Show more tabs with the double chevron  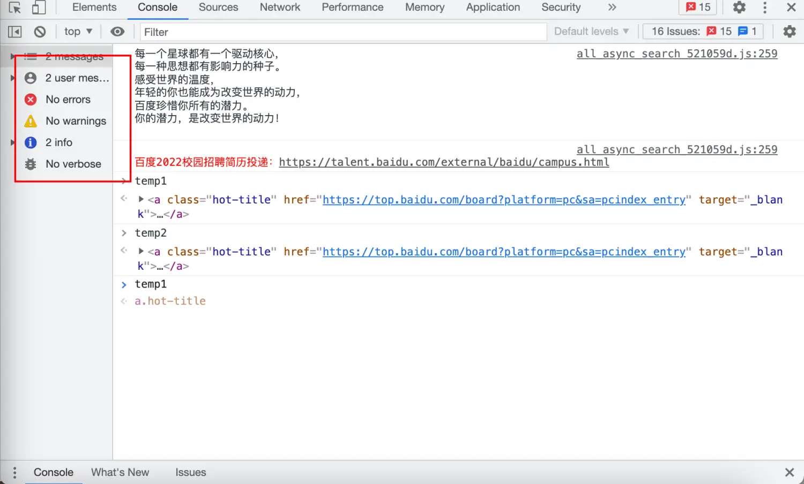coord(612,7)
